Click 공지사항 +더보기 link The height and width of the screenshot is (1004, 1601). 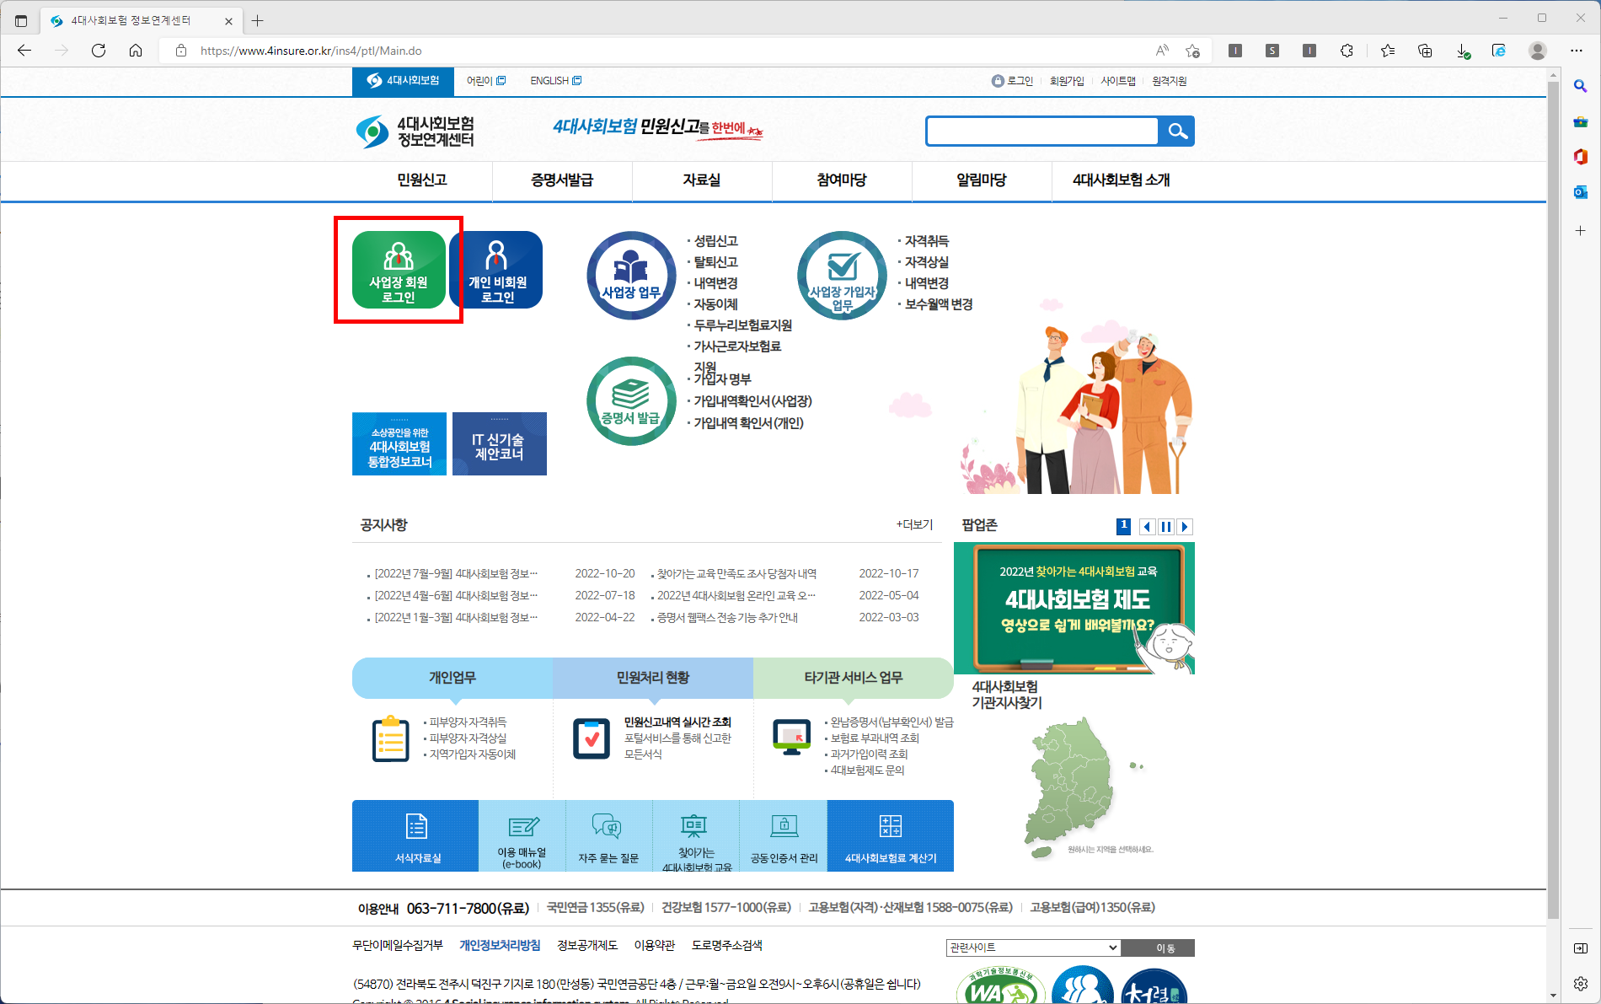pos(914,524)
